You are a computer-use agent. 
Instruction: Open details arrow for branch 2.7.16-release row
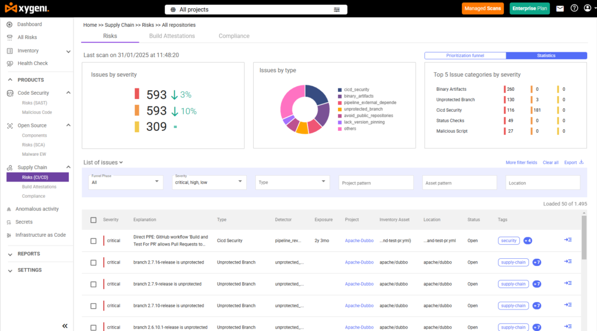(568, 261)
